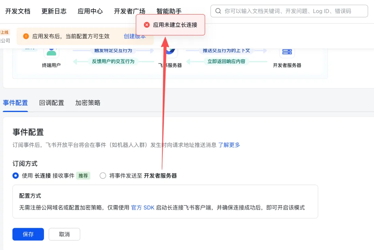This screenshot has height=250, width=374.
Task: Switch to 加密策略 tab
Action: pyautogui.click(x=88, y=103)
